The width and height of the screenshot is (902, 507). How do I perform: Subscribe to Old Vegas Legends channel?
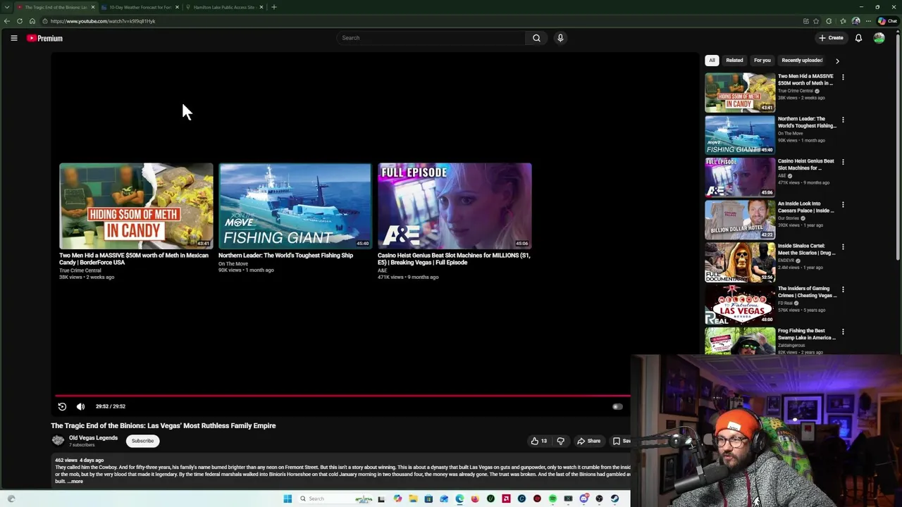pos(142,441)
